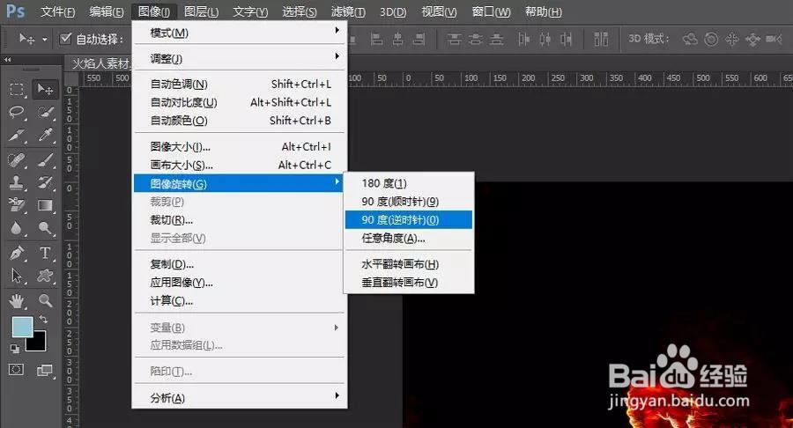
Task: Select the Eraser tool
Action: coord(17,205)
